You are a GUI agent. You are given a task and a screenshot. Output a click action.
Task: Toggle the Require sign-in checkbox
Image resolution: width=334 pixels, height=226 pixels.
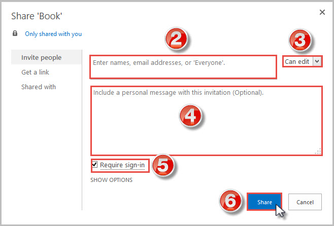tap(95, 164)
